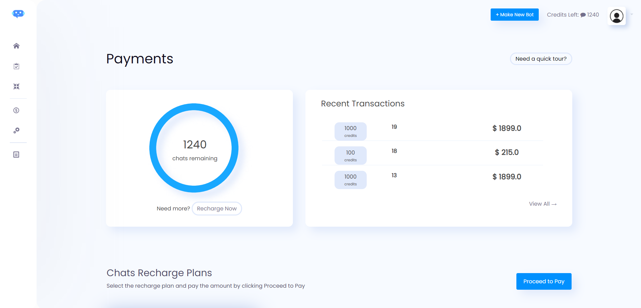This screenshot has width=641, height=308.
Task: Open the clipboard checklist sidebar icon
Action: [16, 66]
